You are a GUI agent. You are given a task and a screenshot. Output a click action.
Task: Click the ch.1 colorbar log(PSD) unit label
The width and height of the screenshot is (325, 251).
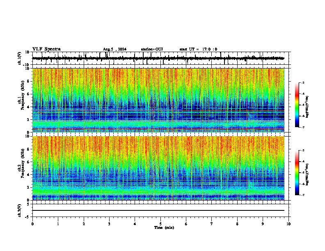[307, 107]
